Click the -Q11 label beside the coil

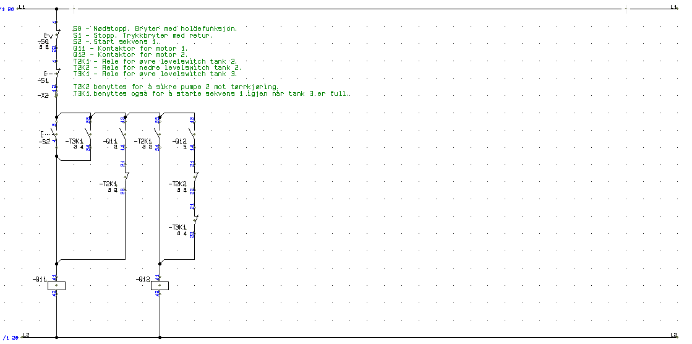40,280
